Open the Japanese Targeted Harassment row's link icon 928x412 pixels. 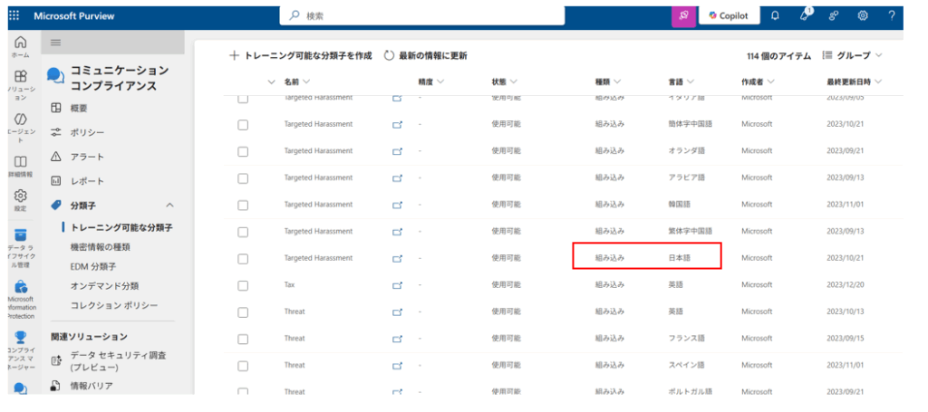point(397,258)
